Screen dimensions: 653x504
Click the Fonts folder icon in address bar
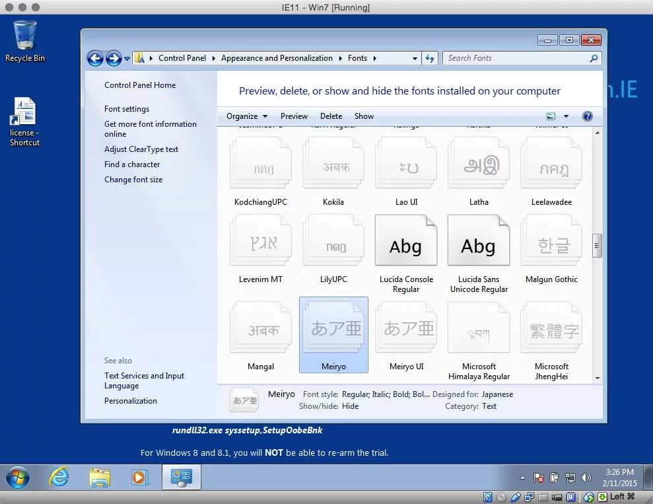pos(140,58)
